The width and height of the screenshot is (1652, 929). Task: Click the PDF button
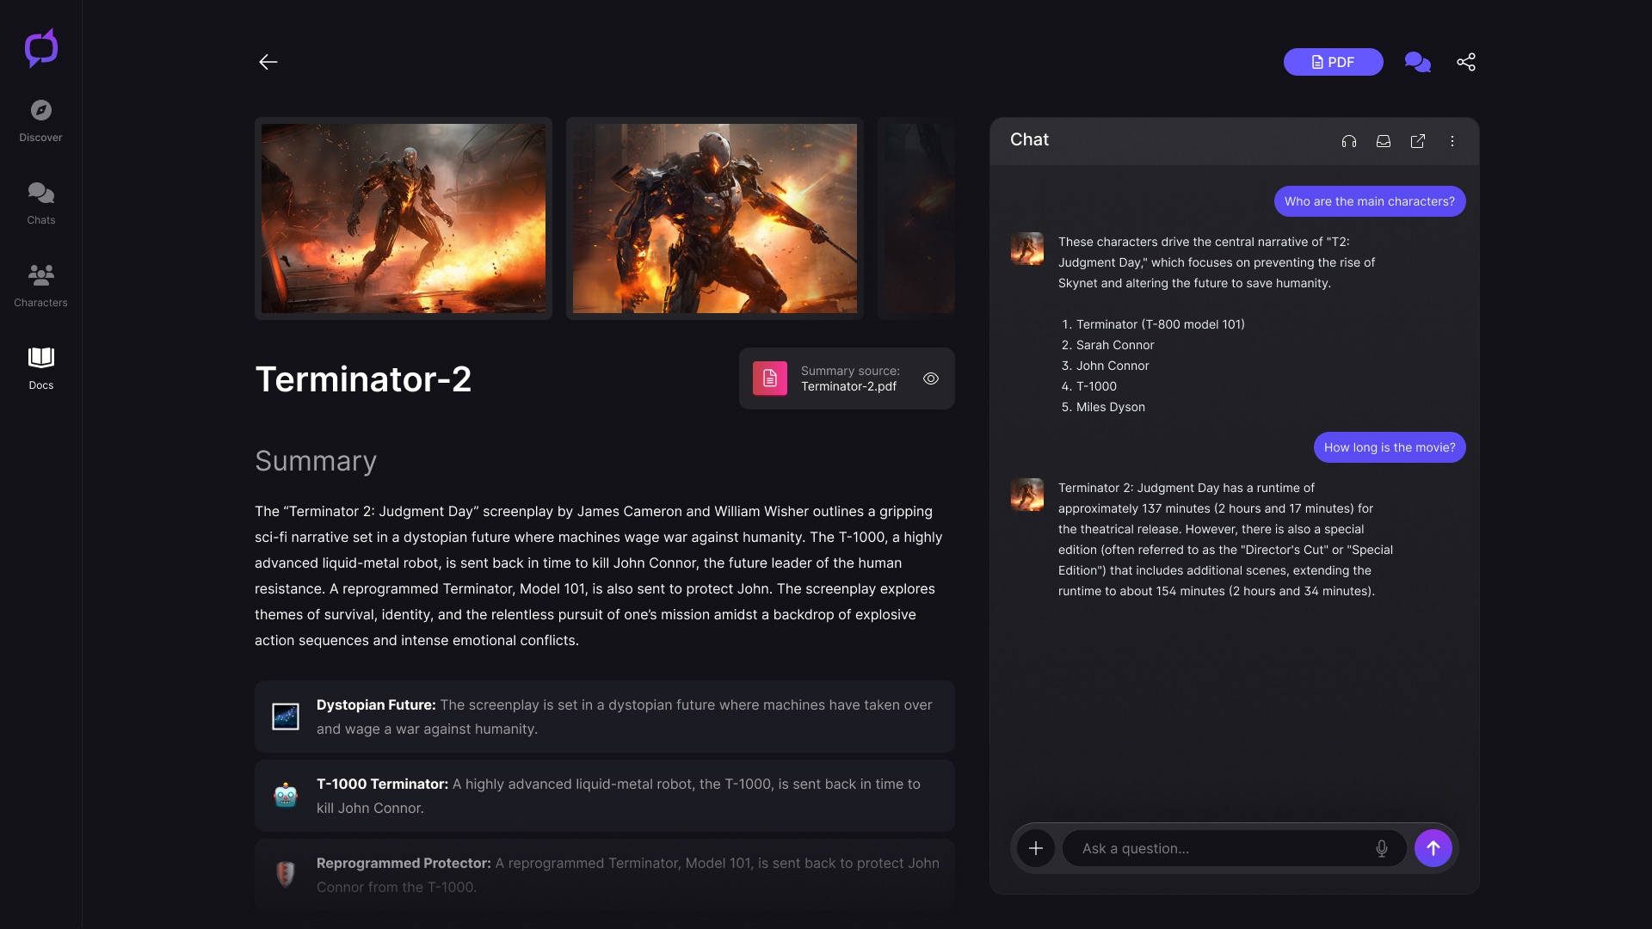1333,62
